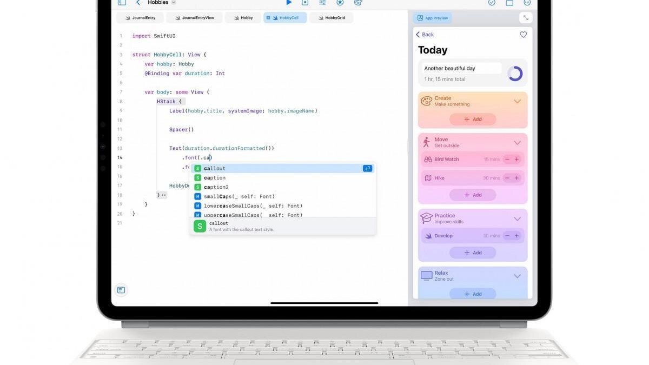649x365 pixels.
Task: Increase Bird Watch duration with plus
Action: [516, 160]
